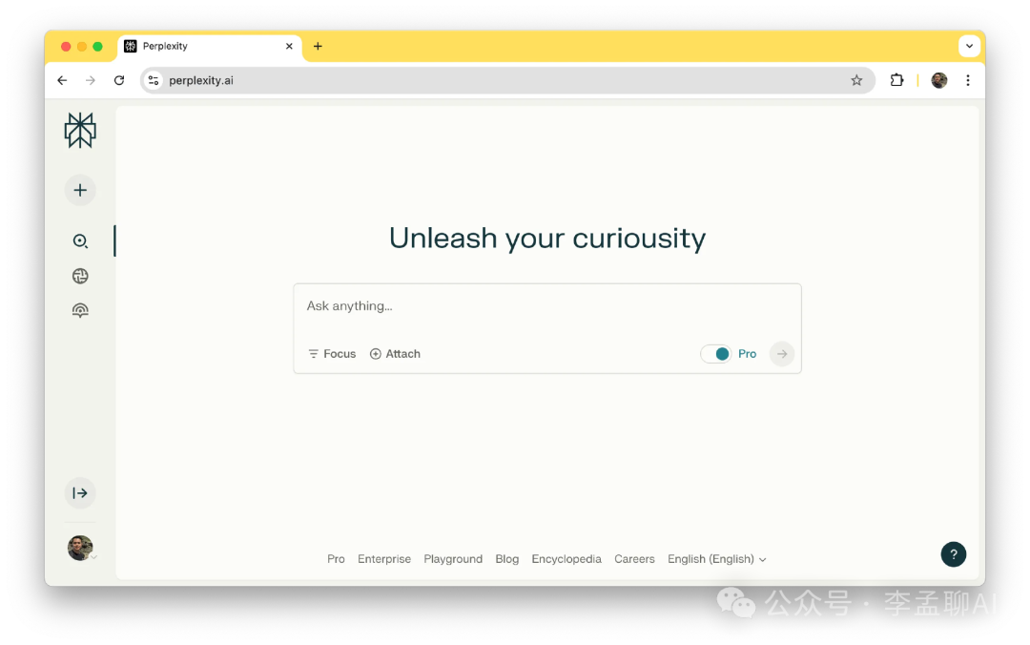The height and width of the screenshot is (645, 1030).
Task: Open the Focus options menu
Action: (332, 354)
